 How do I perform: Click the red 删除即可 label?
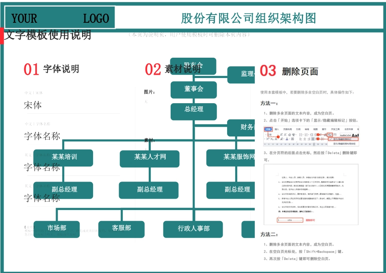tap(310, 220)
